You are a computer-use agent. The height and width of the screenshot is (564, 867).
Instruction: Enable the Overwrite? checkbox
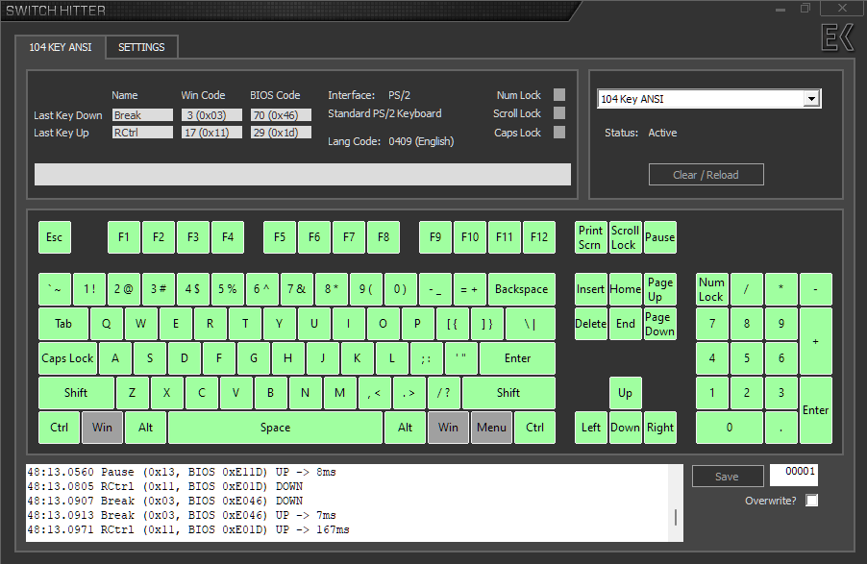coord(812,500)
